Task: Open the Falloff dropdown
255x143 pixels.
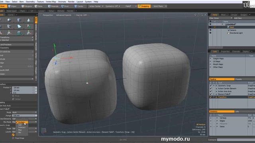Action: pyautogui.click(x=131, y=6)
